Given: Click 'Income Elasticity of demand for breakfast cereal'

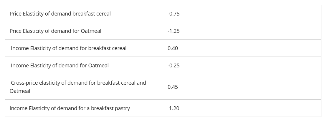Looking at the screenshot, I should (69, 48).
